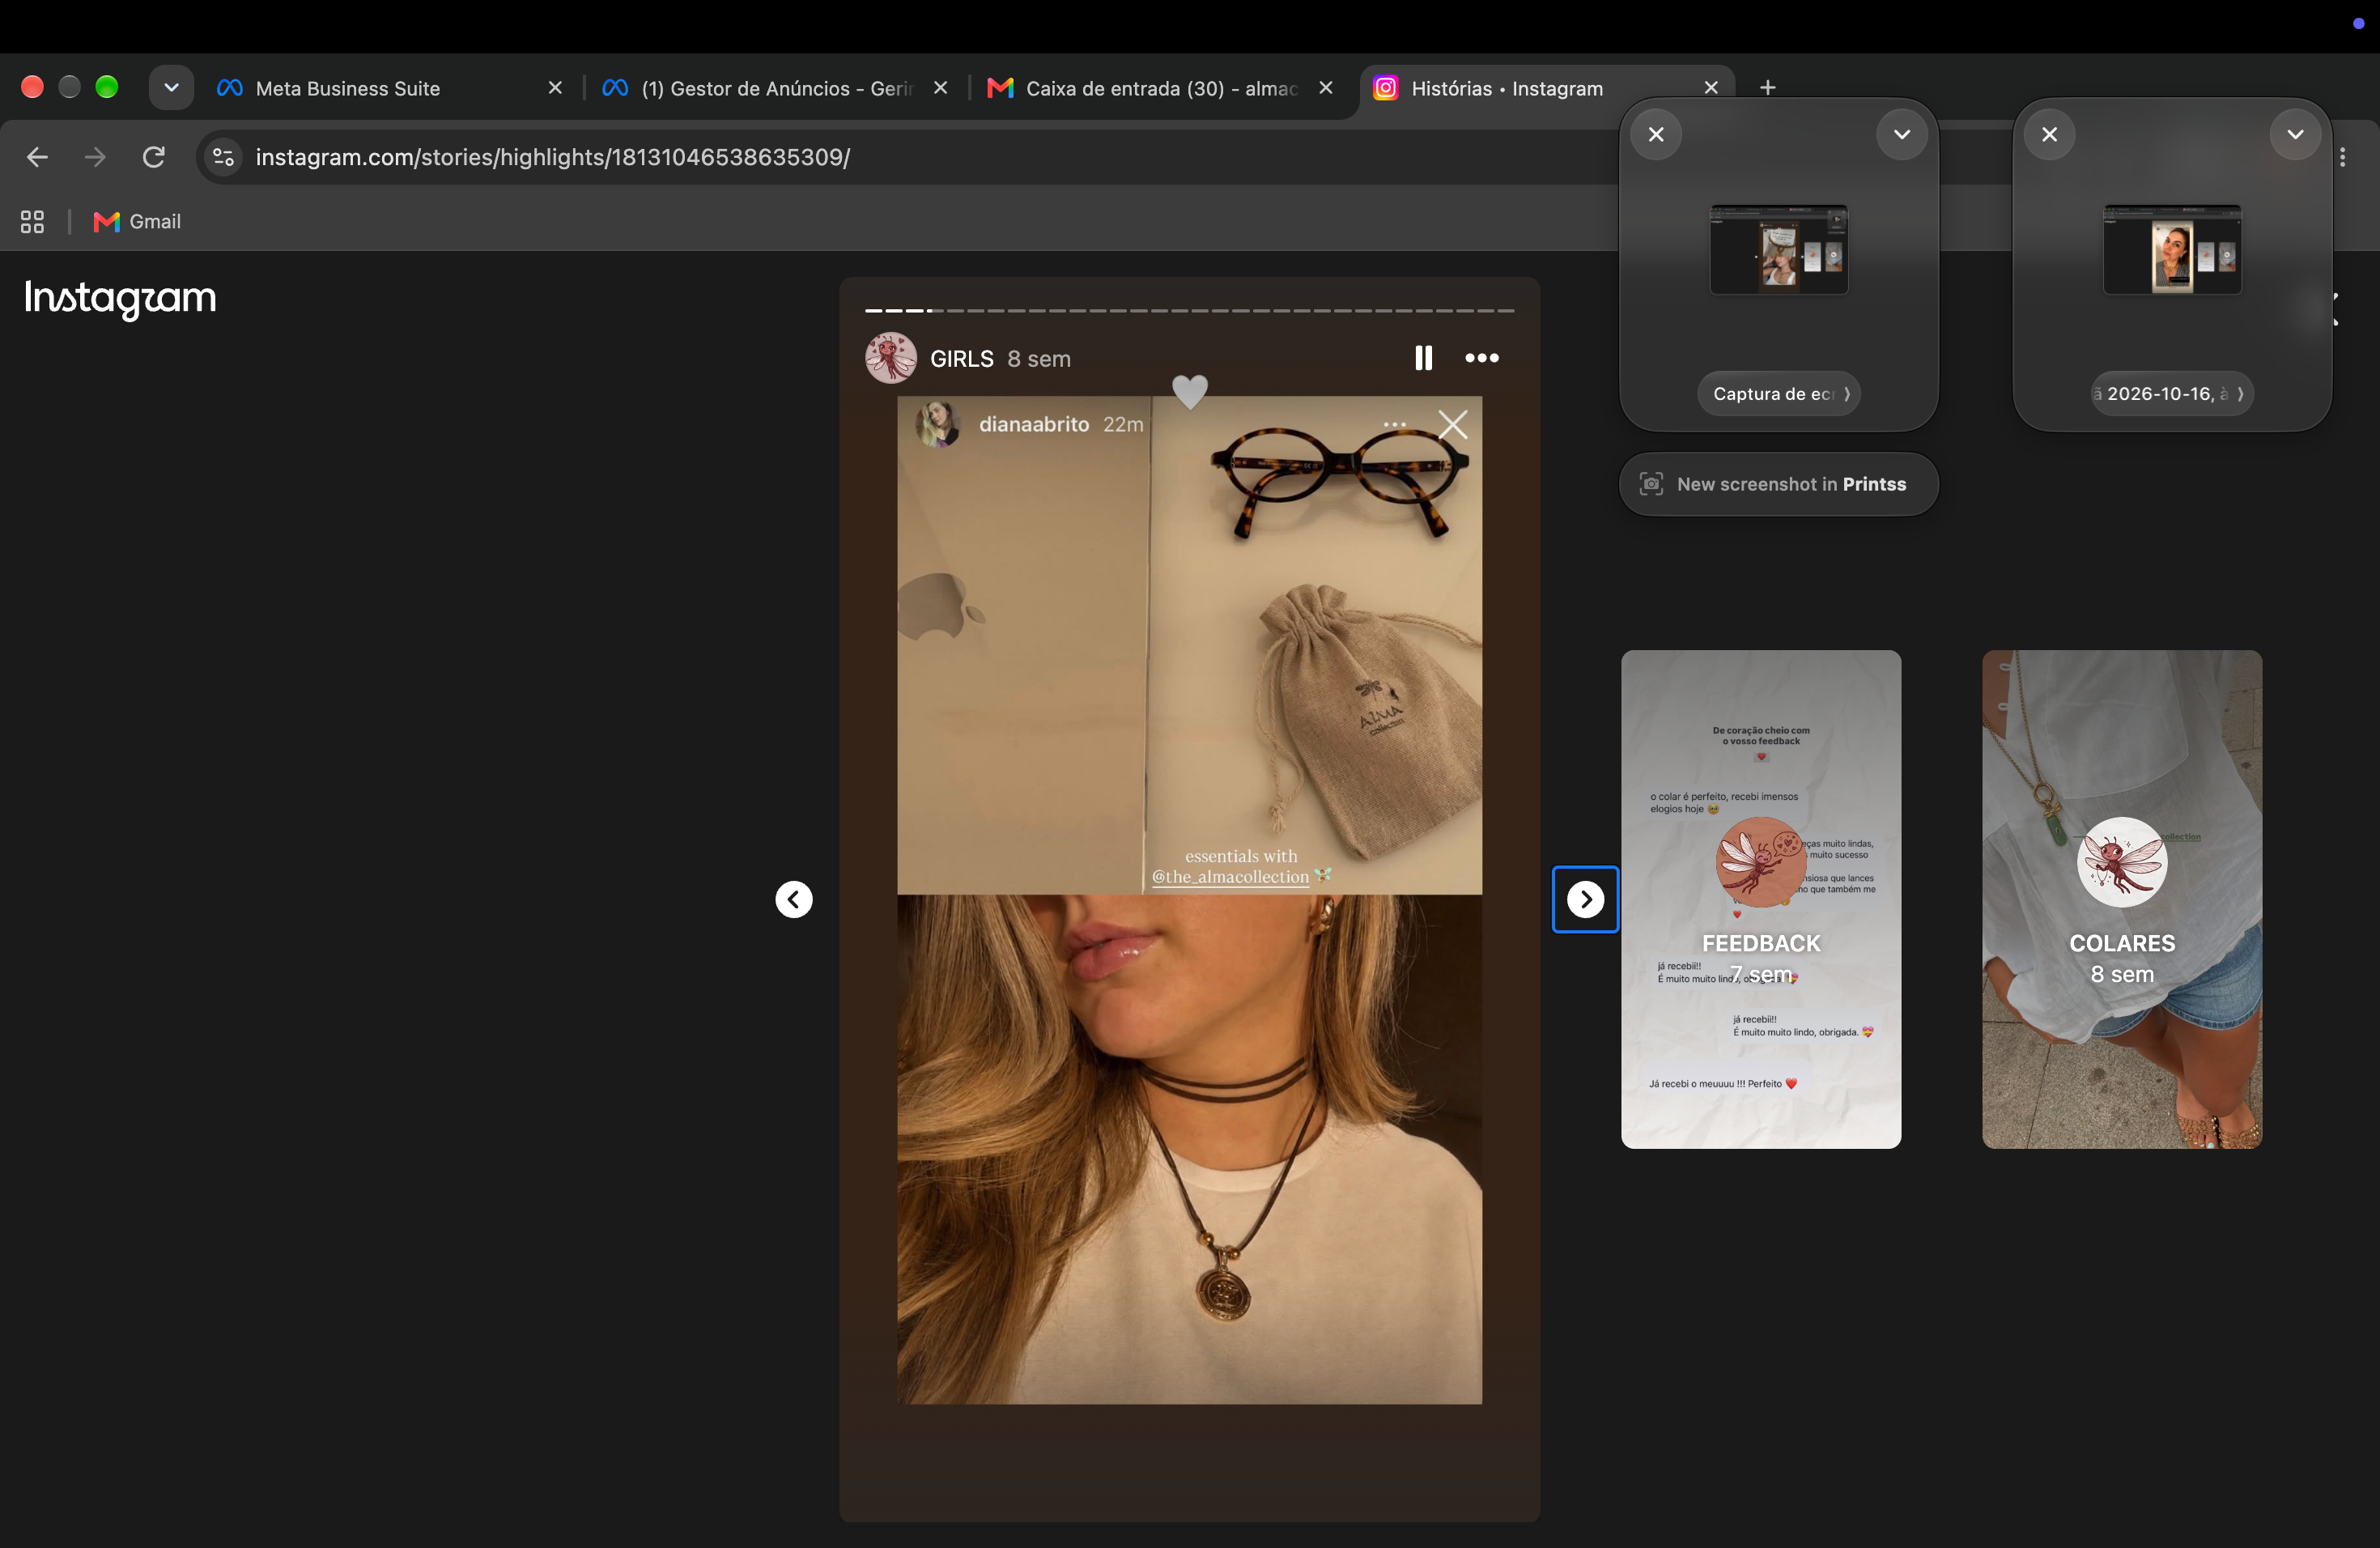Viewport: 2380px width, 1548px height.
Task: Expand options for Captura de ecrã preview
Action: 1902,134
